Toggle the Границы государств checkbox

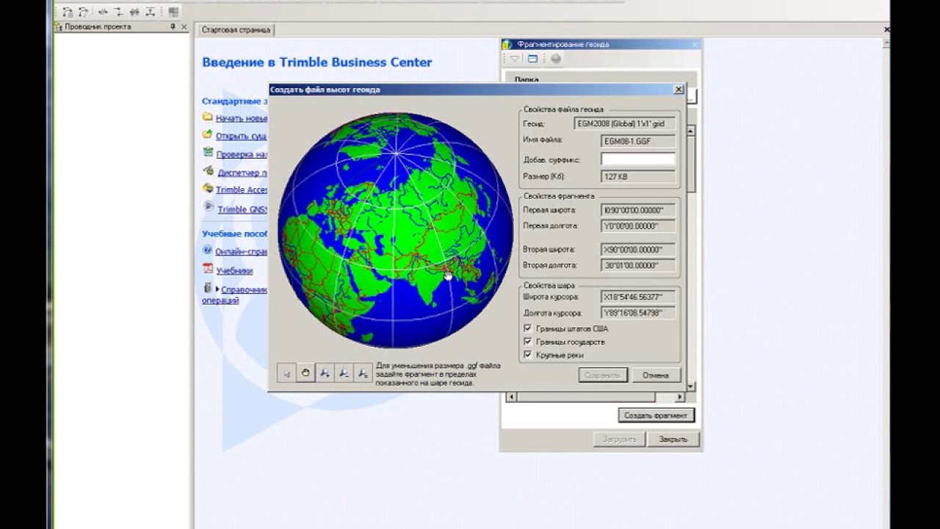527,342
